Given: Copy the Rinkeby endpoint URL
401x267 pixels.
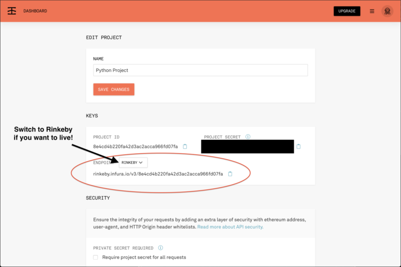Looking at the screenshot, I should (230, 174).
